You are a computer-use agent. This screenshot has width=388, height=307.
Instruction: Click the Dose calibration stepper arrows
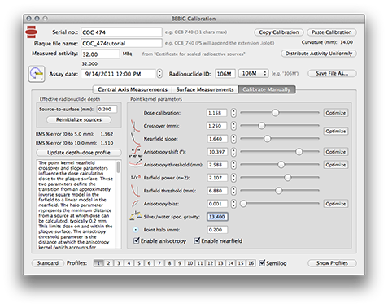(x=233, y=113)
